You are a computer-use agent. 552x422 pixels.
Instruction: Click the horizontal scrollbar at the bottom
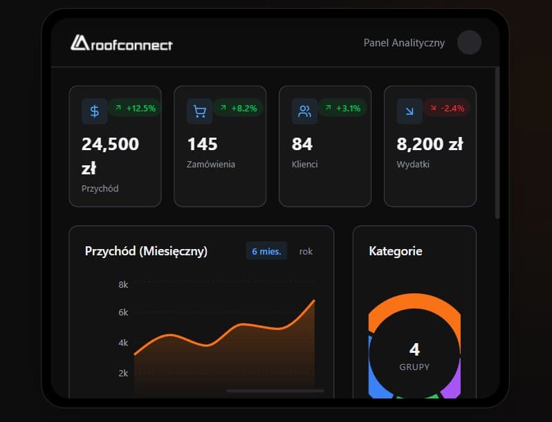[x=275, y=391]
